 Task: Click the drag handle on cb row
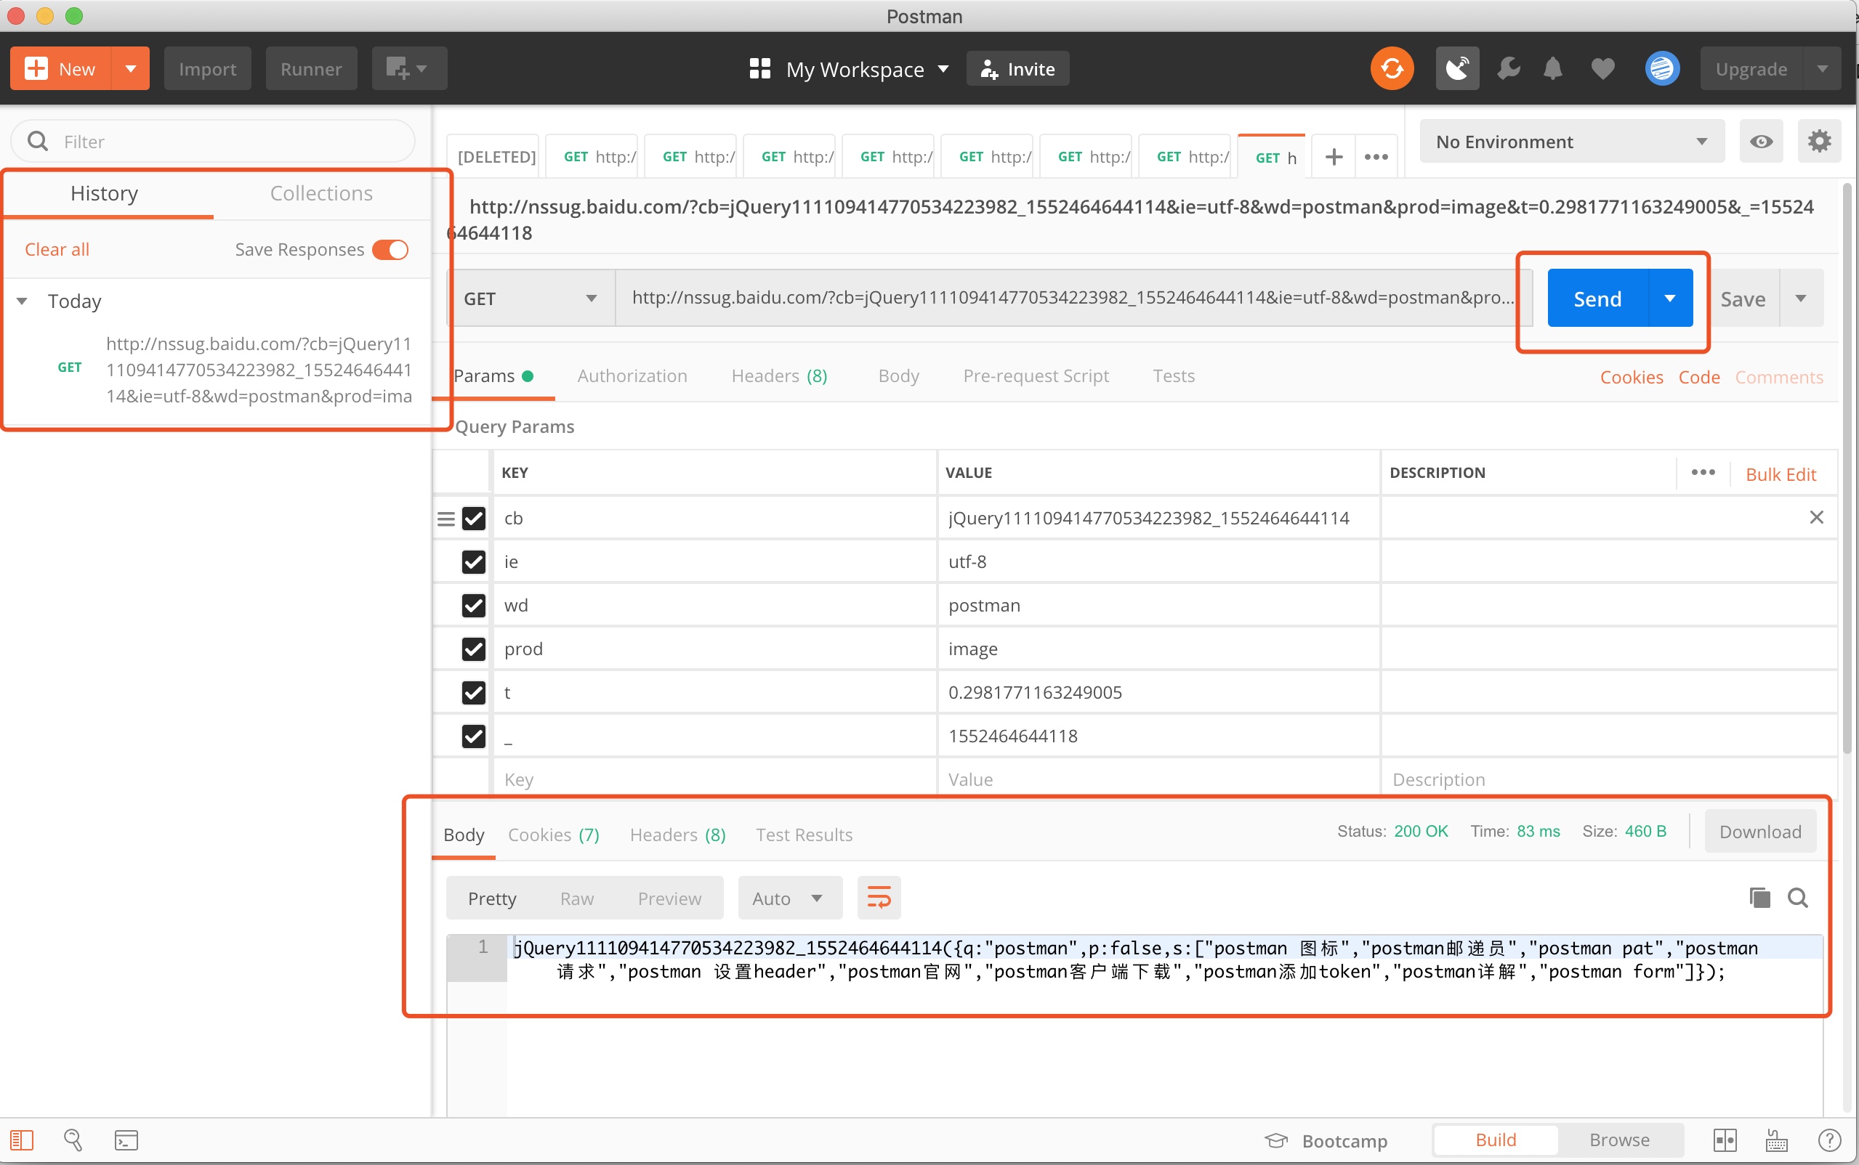coord(445,519)
